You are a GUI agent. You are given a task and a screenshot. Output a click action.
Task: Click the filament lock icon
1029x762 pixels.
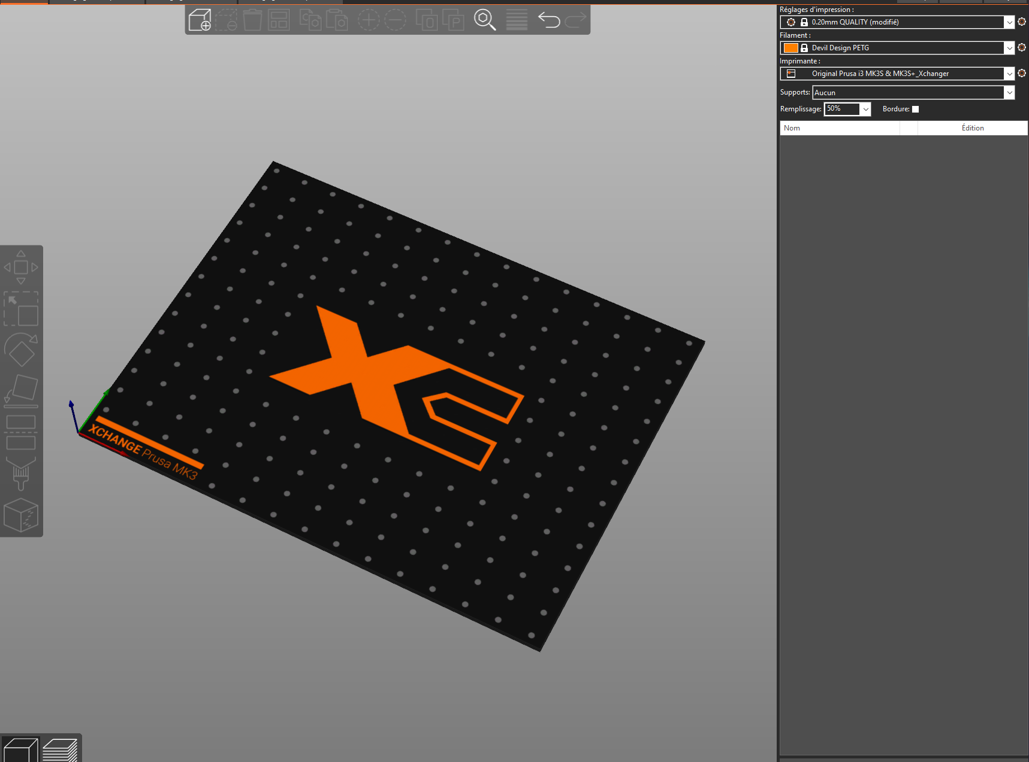pos(804,47)
